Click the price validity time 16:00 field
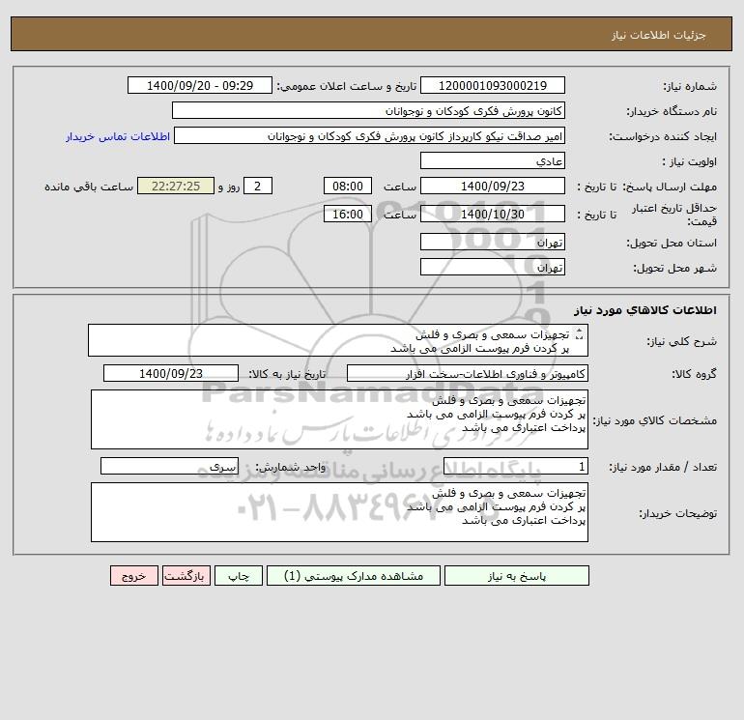The width and height of the screenshot is (744, 720). click(x=348, y=214)
